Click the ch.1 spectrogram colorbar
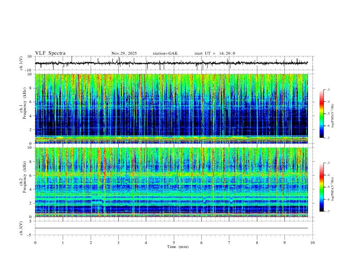The image size is (352, 272). [321, 114]
